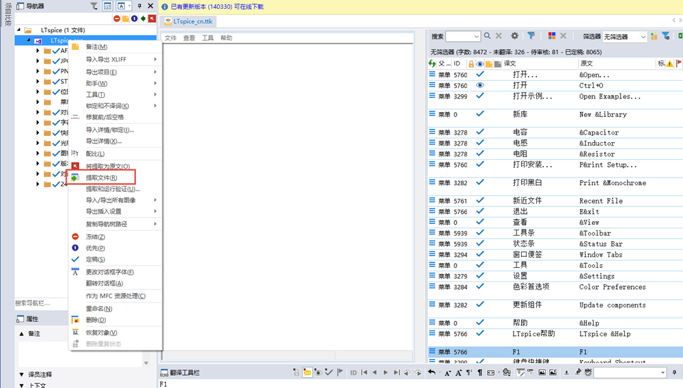Screen dimensions: 683x388
Task: Open 导入导出 XLIFF submenu
Action: click(x=115, y=59)
